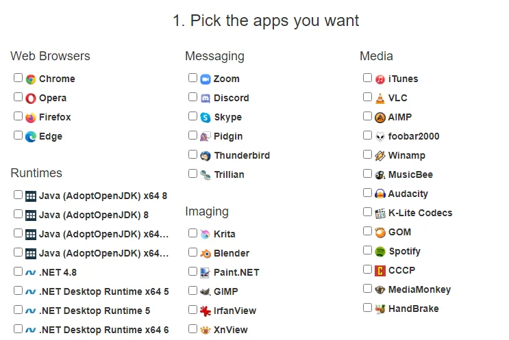
Task: Click the Firefox logo icon
Action: click(x=31, y=118)
